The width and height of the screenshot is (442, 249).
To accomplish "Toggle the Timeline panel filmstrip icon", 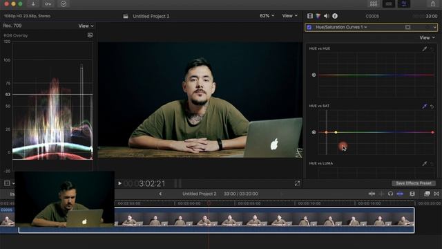I will pyautogui.click(x=389, y=4).
